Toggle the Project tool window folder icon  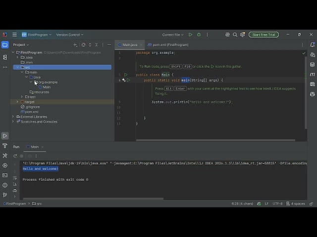(5, 45)
